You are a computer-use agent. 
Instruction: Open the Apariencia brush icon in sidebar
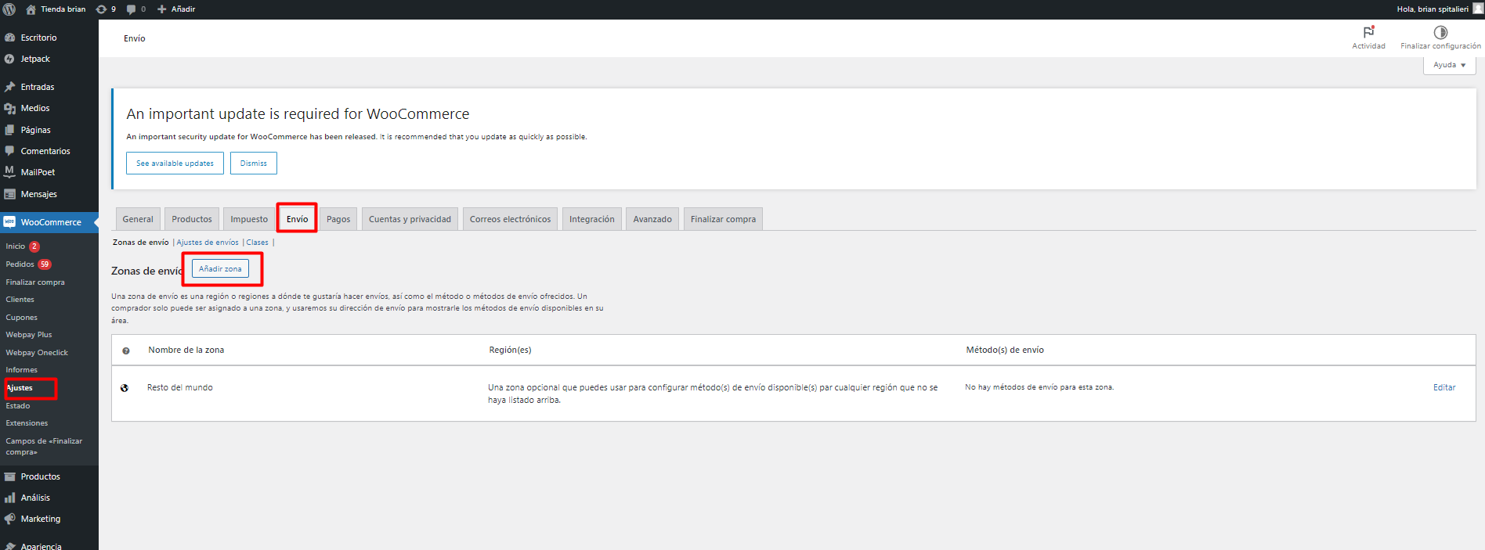point(9,546)
